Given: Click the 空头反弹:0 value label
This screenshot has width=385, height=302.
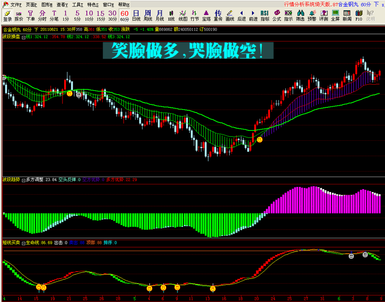Looking at the screenshot, I should [x=69, y=180].
